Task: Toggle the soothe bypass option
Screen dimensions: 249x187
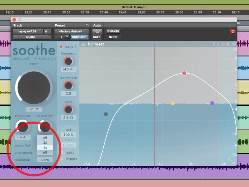Action: pyautogui.click(x=62, y=159)
